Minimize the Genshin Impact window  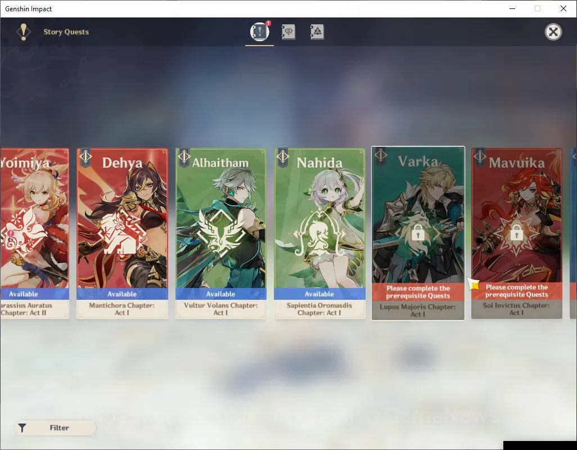512,8
